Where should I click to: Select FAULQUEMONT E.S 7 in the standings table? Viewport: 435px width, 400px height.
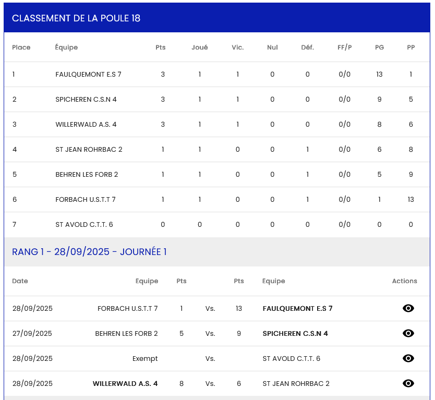(88, 74)
